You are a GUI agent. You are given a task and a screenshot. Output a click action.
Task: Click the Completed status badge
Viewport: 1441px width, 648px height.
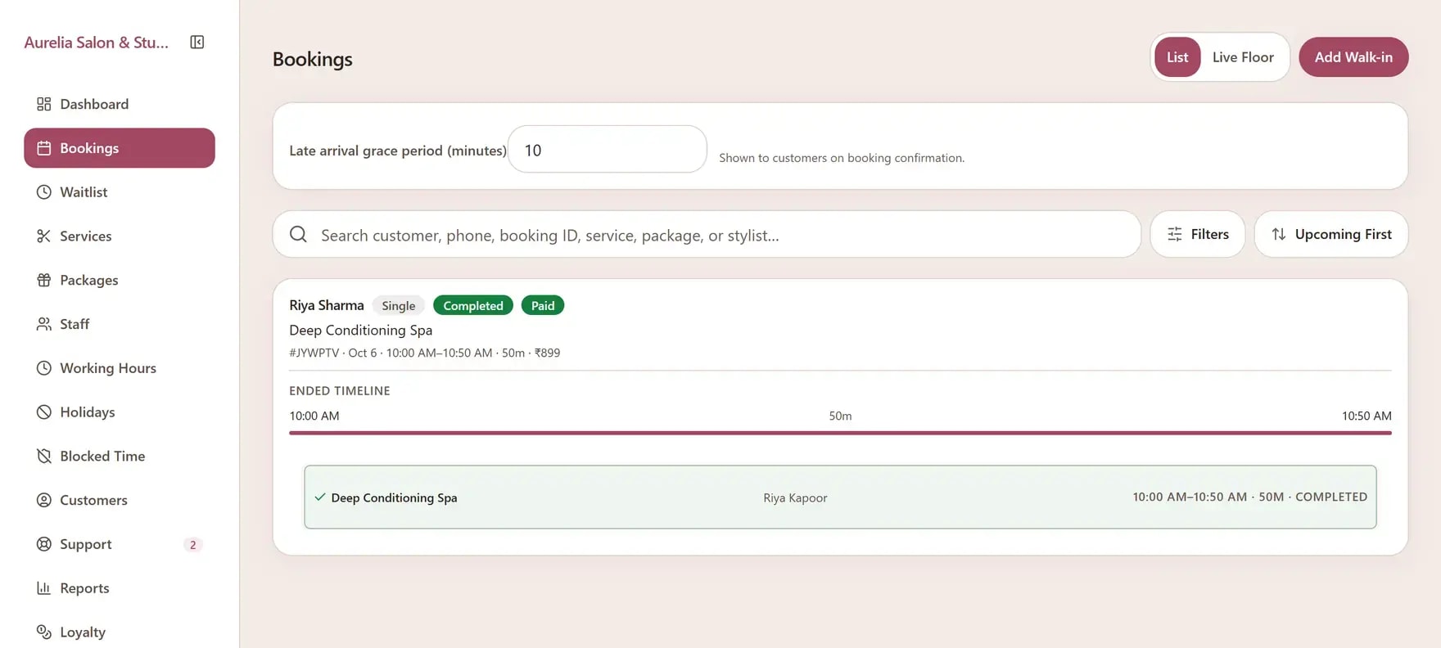point(473,305)
